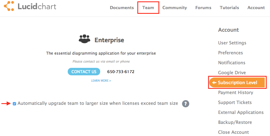The width and height of the screenshot is (270, 136).
Task: Click the 650-733-6172 phone number
Action: 121,72
